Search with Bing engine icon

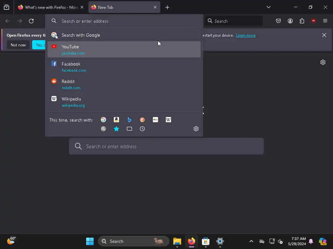click(129, 120)
